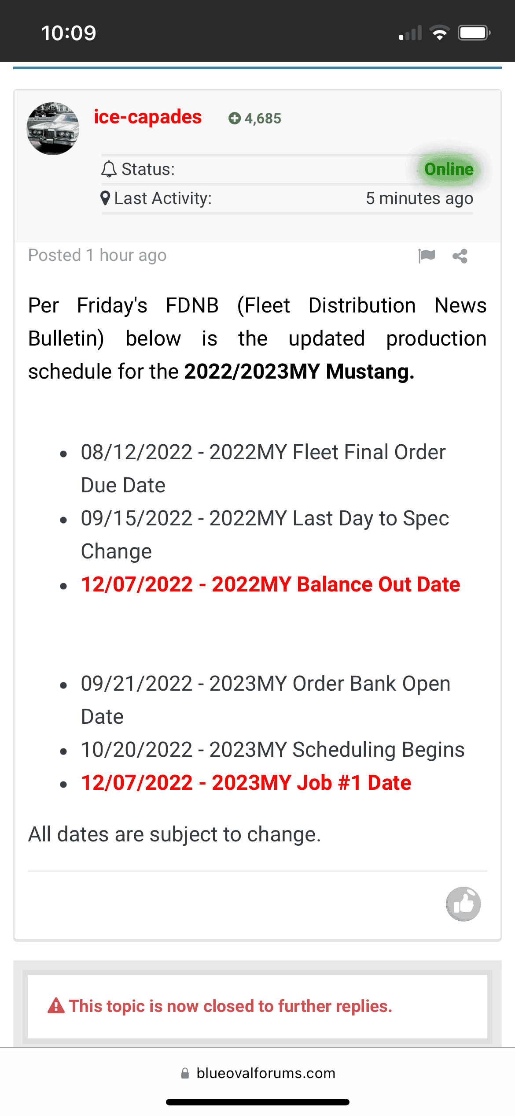This screenshot has height=1116, width=515.
Task: Tap the 4,685 reputation count
Action: (263, 118)
